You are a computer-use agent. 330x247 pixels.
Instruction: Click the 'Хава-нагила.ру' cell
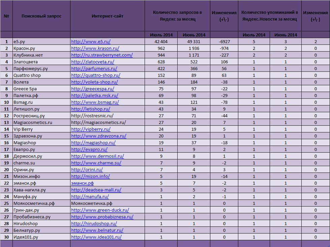pyautogui.click(x=41, y=190)
